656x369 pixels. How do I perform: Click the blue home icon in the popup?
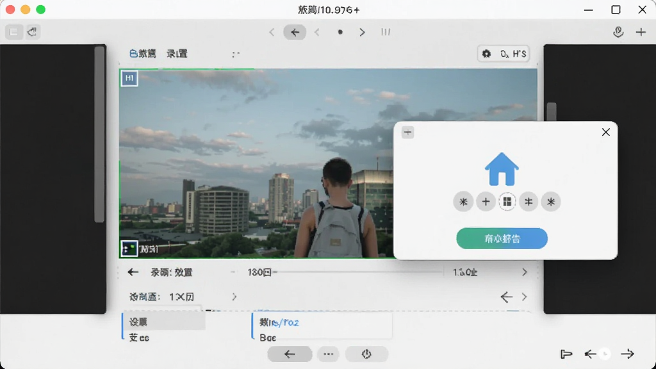click(502, 169)
